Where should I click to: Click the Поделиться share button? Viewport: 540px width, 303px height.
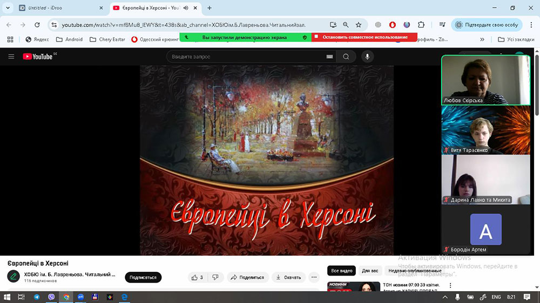(247, 277)
